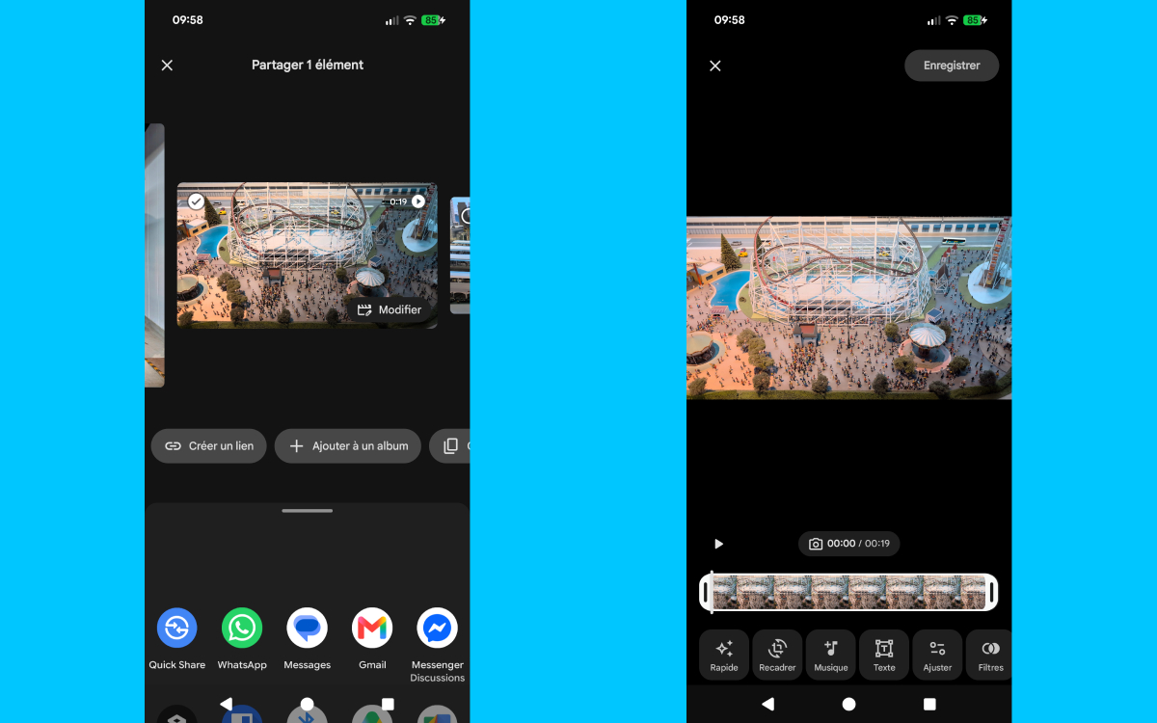Tap Modifier on the video thumbnail
The image size is (1157, 723).
pyautogui.click(x=390, y=309)
